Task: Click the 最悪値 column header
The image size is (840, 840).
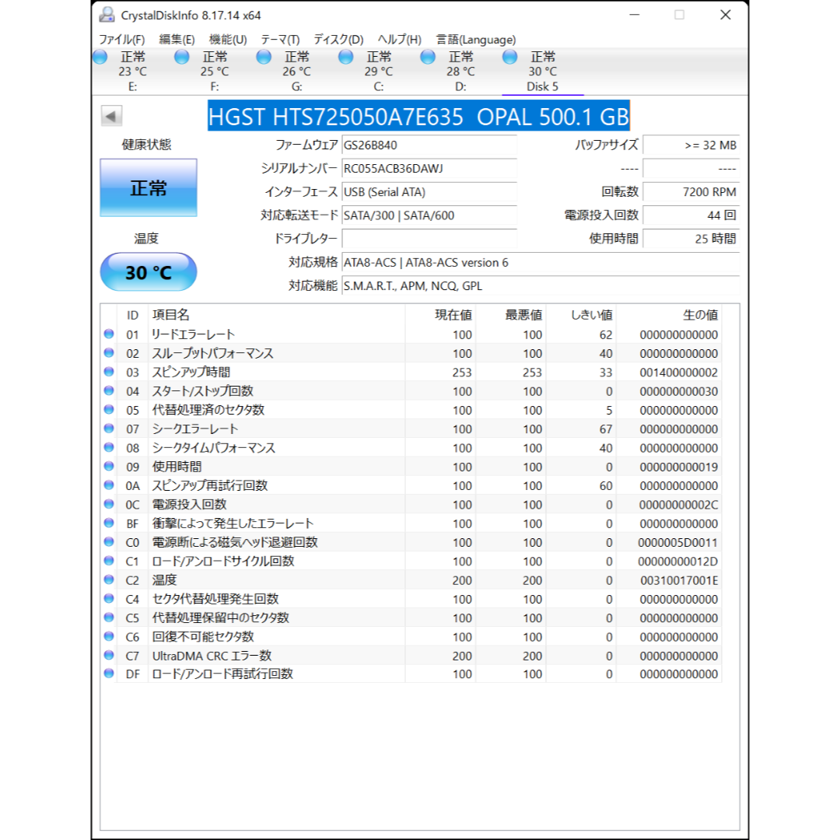Action: [x=510, y=315]
